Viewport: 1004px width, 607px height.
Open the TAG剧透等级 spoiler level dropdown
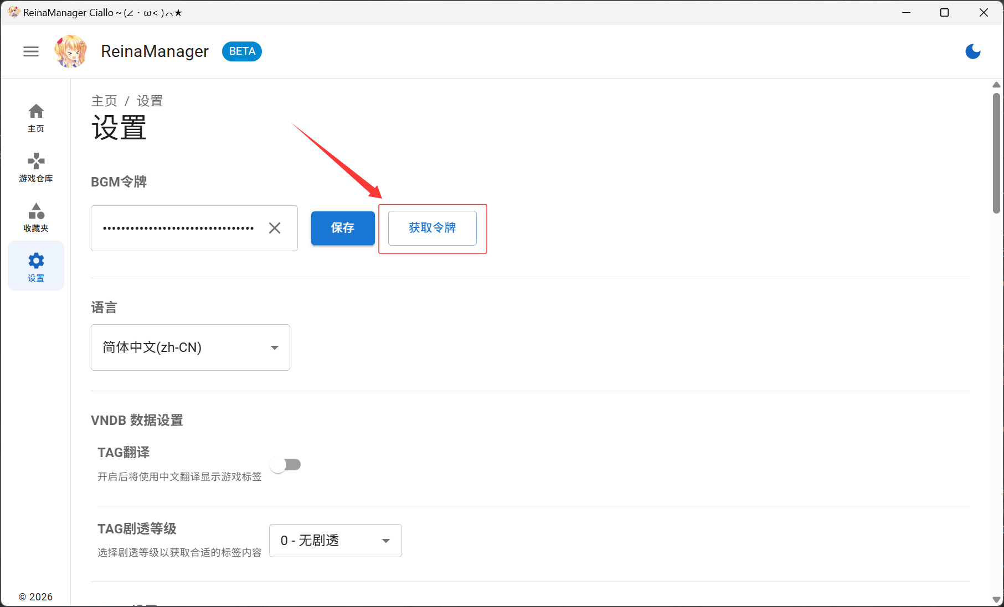(x=335, y=541)
